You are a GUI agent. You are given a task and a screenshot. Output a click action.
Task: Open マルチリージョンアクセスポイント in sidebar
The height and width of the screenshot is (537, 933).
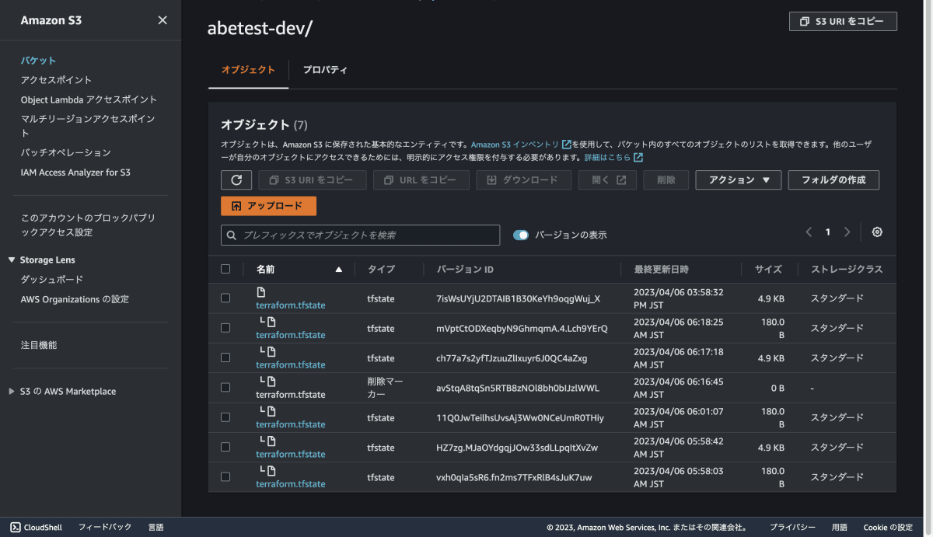[89, 126]
